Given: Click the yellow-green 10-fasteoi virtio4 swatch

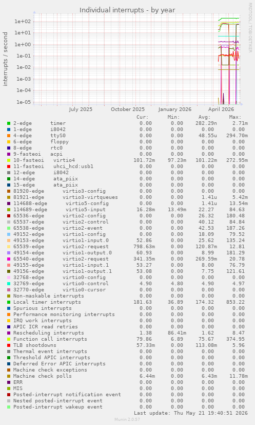Looking at the screenshot, I should coord(9,160).
